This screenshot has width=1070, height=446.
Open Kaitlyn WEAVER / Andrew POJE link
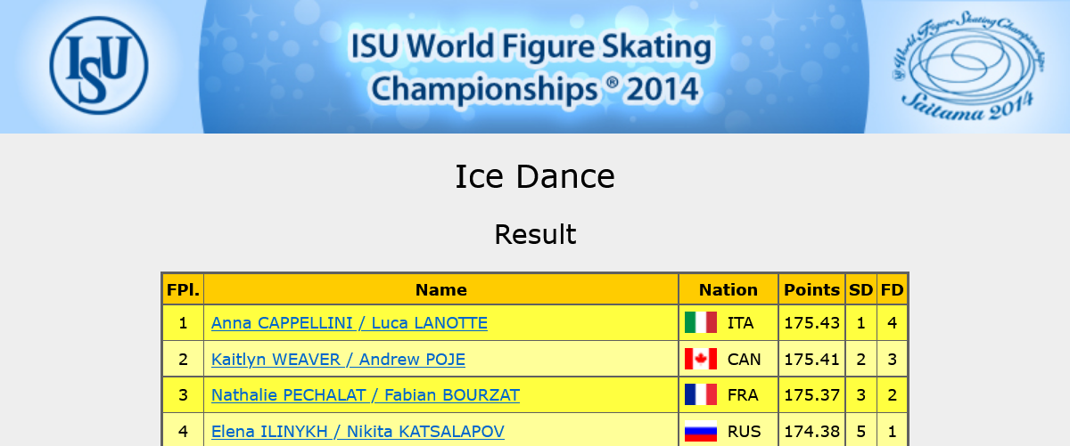(x=338, y=360)
